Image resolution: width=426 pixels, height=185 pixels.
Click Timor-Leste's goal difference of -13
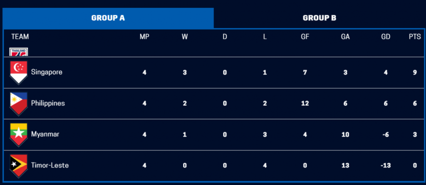(x=386, y=166)
